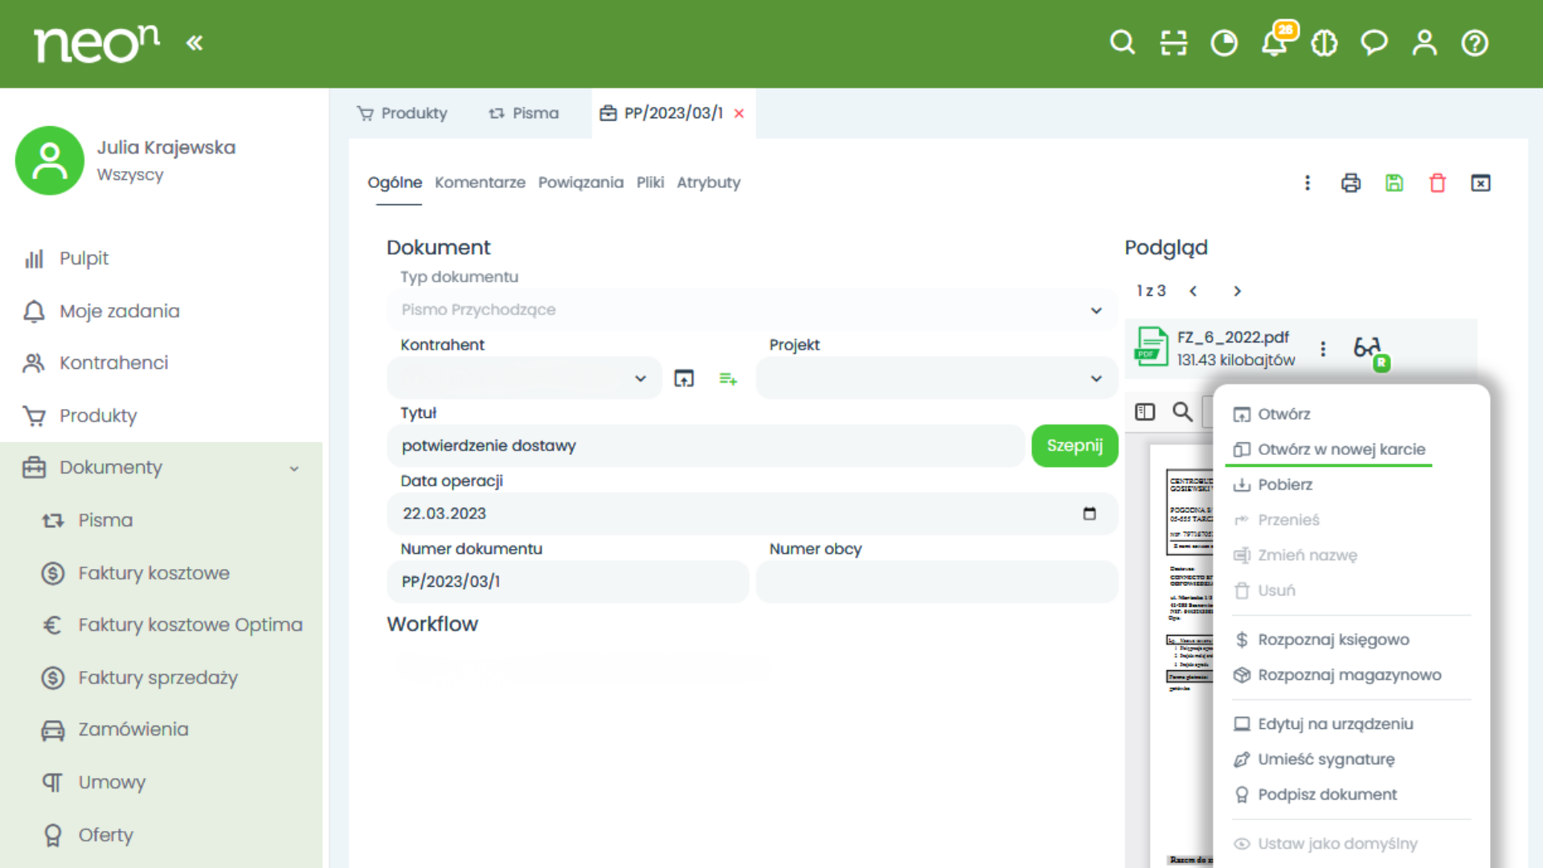1543x868 pixels.
Task: Select Pobierz from the context menu
Action: [x=1284, y=485]
